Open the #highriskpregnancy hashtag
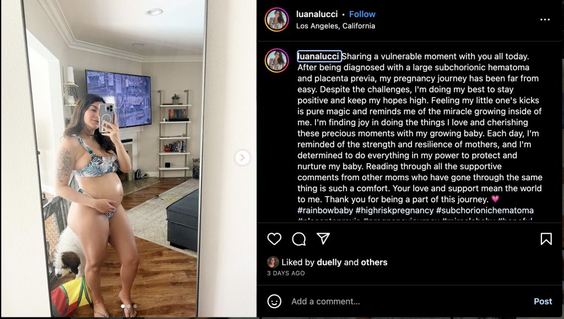The image size is (564, 319). [x=394, y=210]
